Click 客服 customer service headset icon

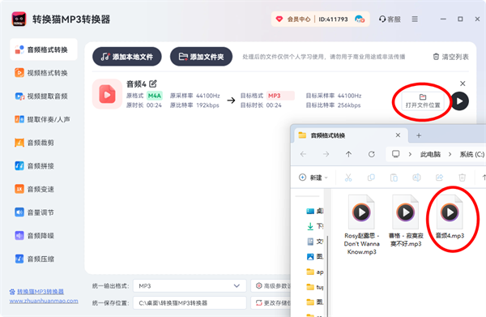pos(382,19)
